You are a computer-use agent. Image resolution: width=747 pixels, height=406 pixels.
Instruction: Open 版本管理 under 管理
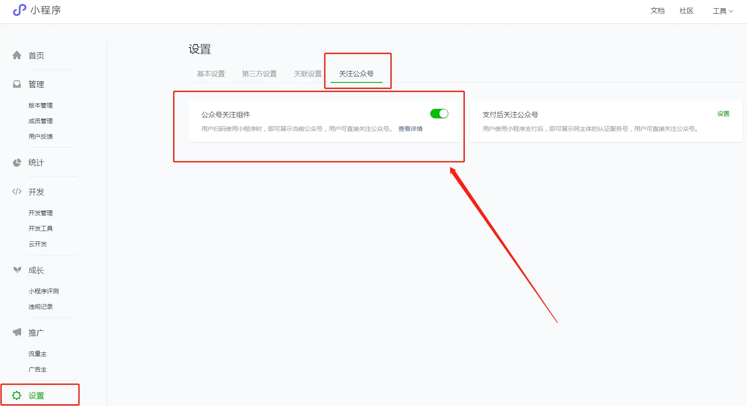[41, 105]
